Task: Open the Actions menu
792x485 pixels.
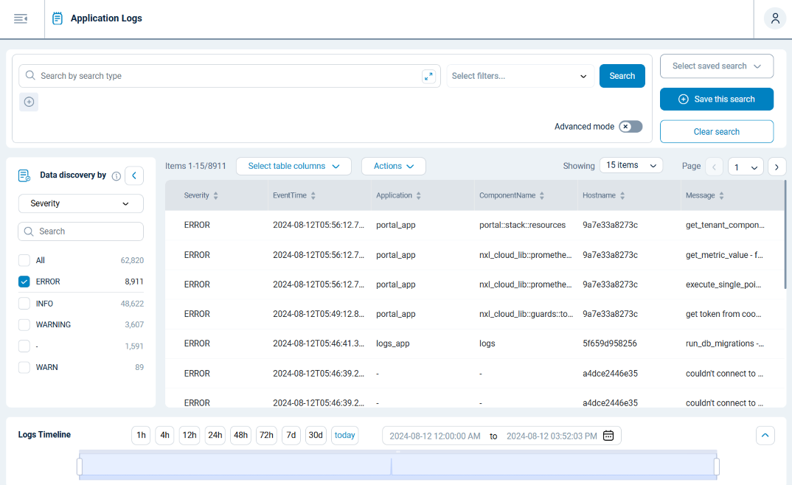Action: [393, 166]
